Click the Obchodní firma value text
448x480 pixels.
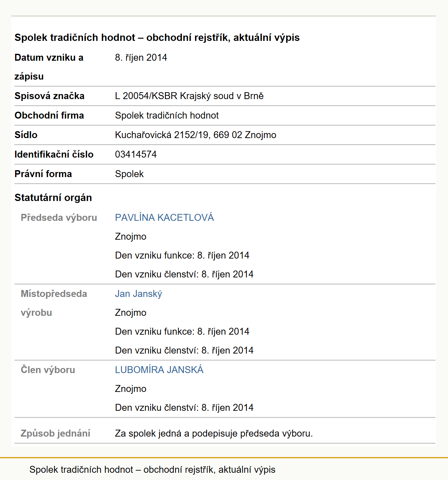click(167, 115)
